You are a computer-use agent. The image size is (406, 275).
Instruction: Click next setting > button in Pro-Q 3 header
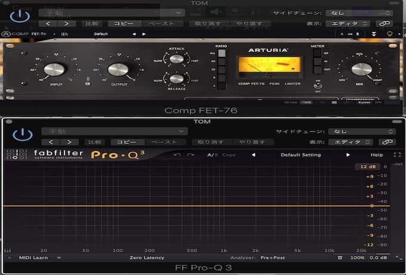click(x=69, y=142)
